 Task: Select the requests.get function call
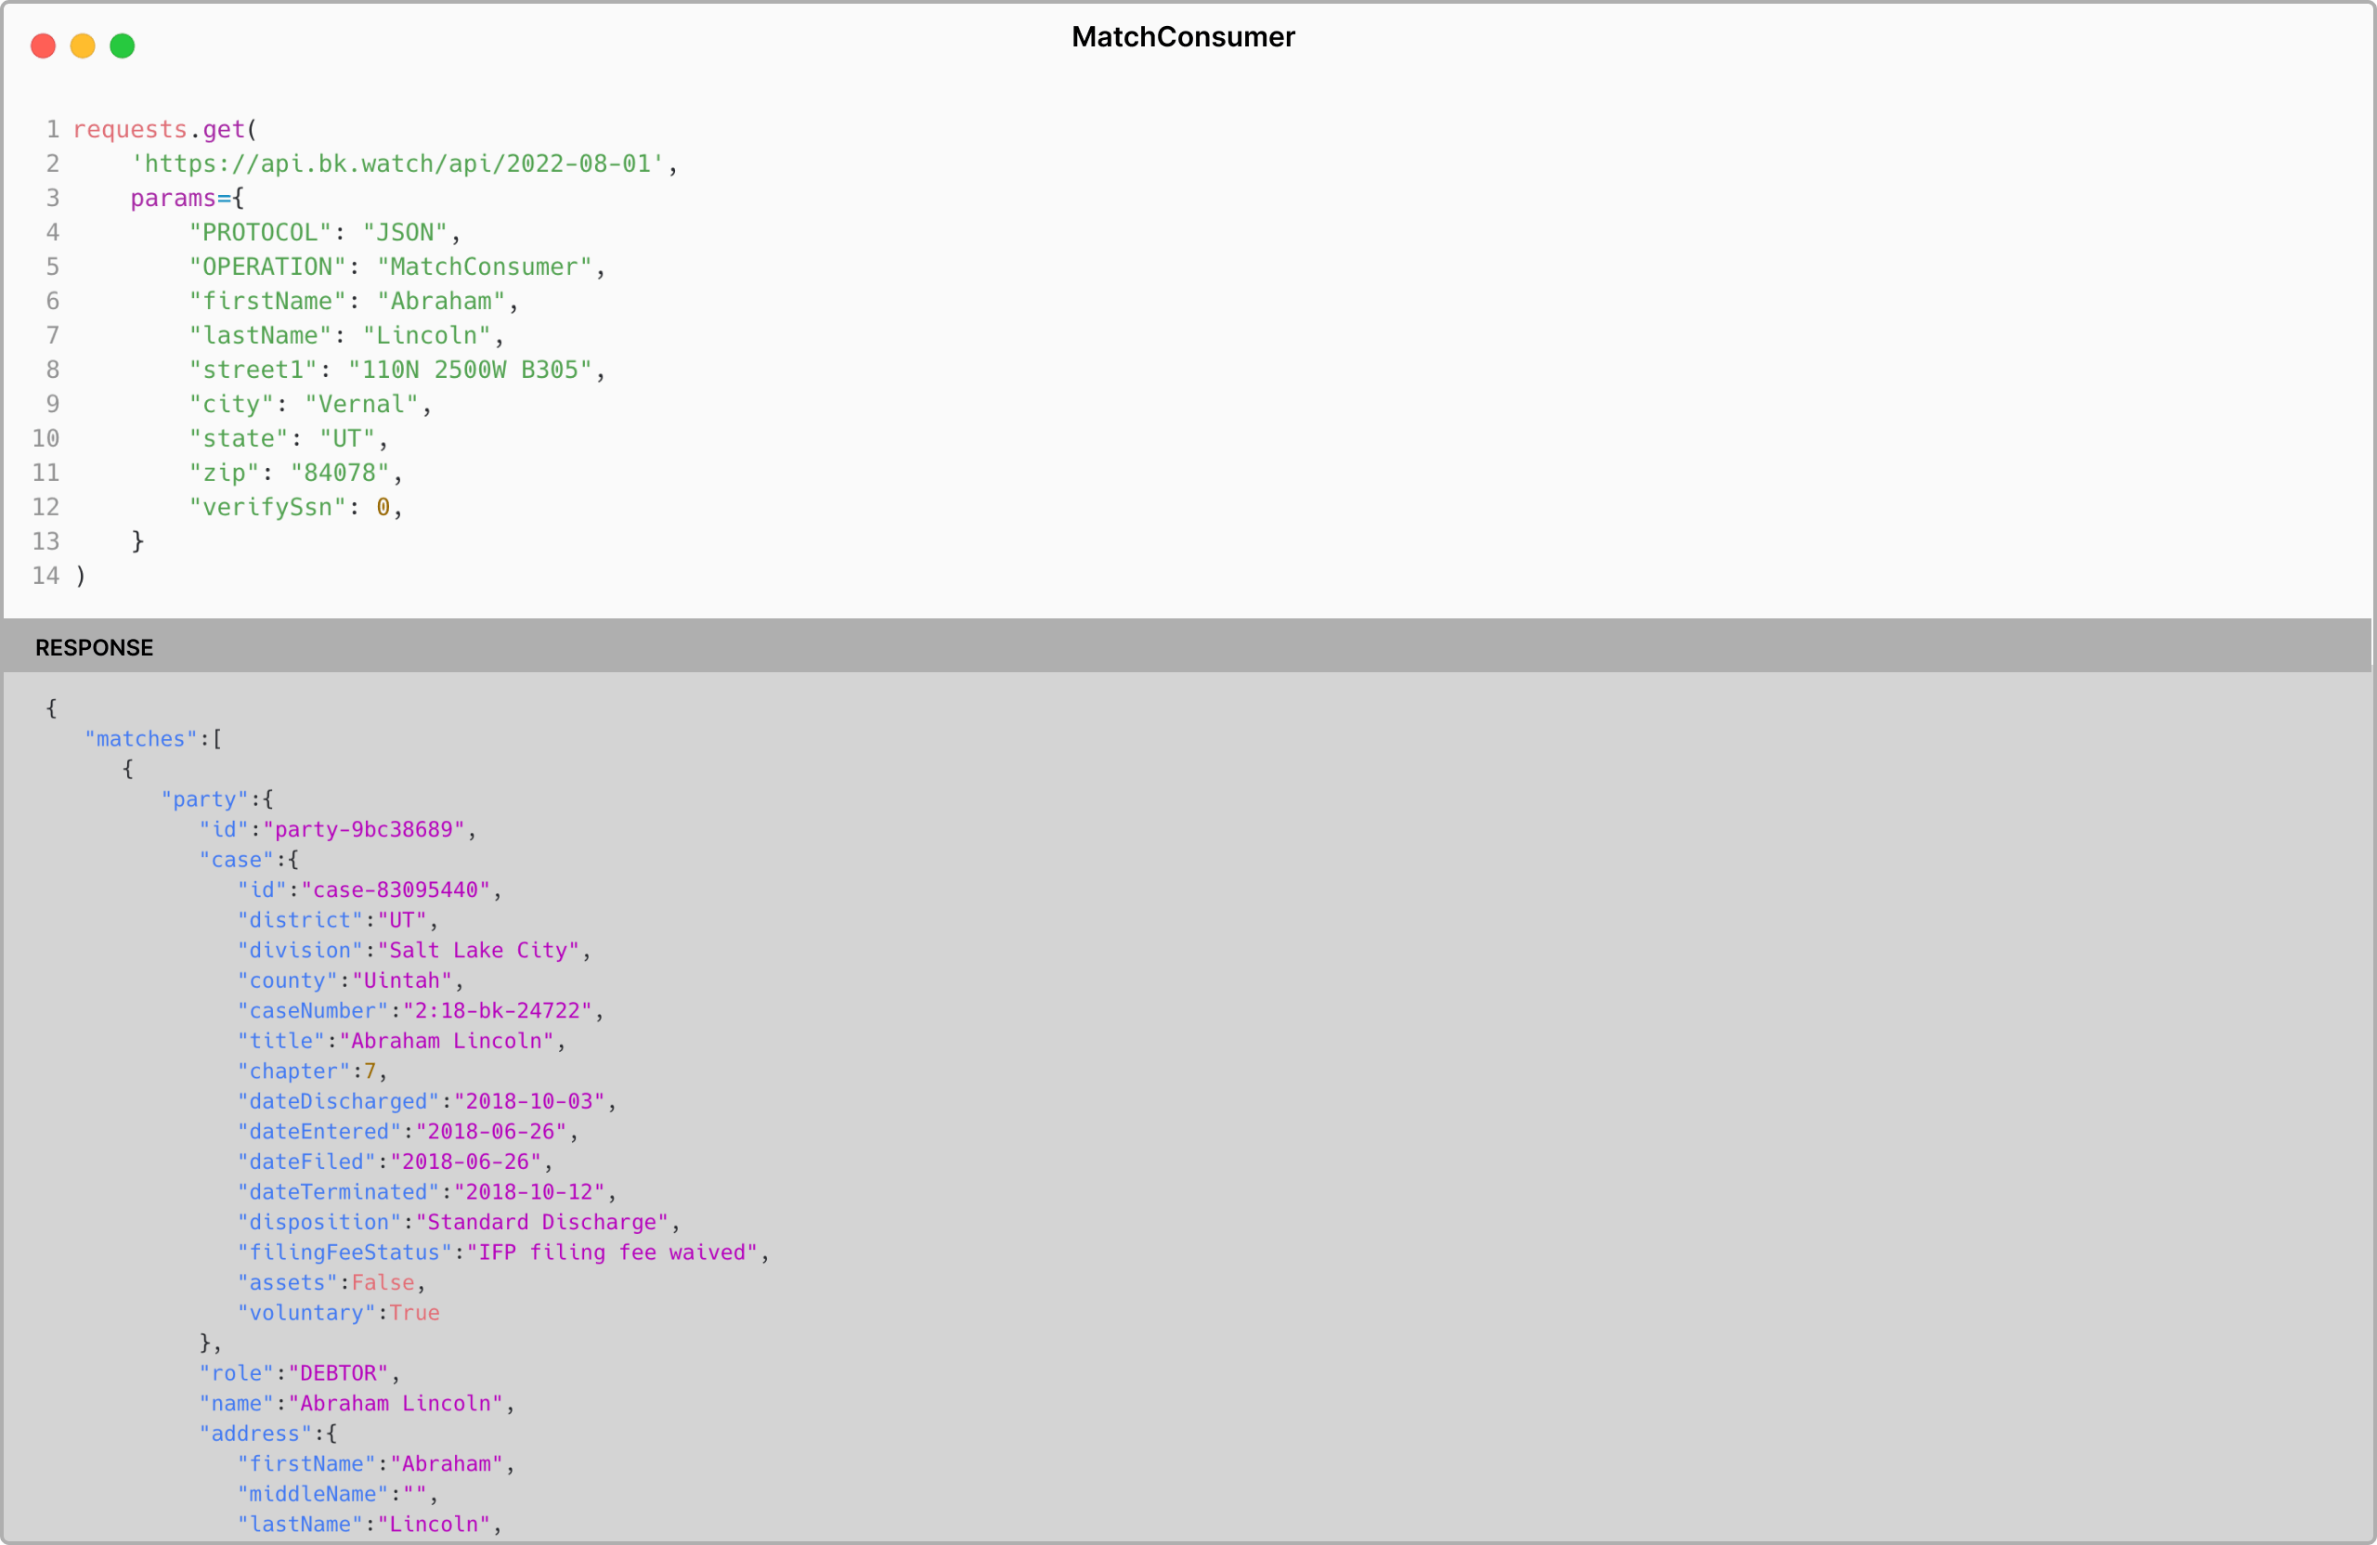[x=164, y=128]
